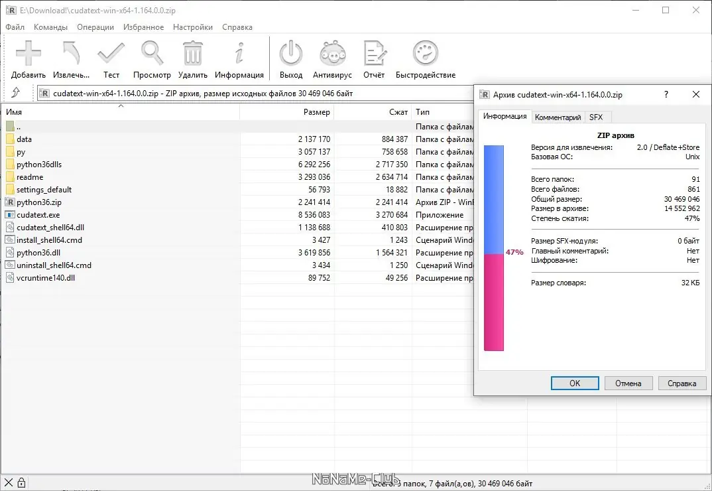The image size is (712, 491).
Task: Sort by the Тип column header
Action: 443,112
